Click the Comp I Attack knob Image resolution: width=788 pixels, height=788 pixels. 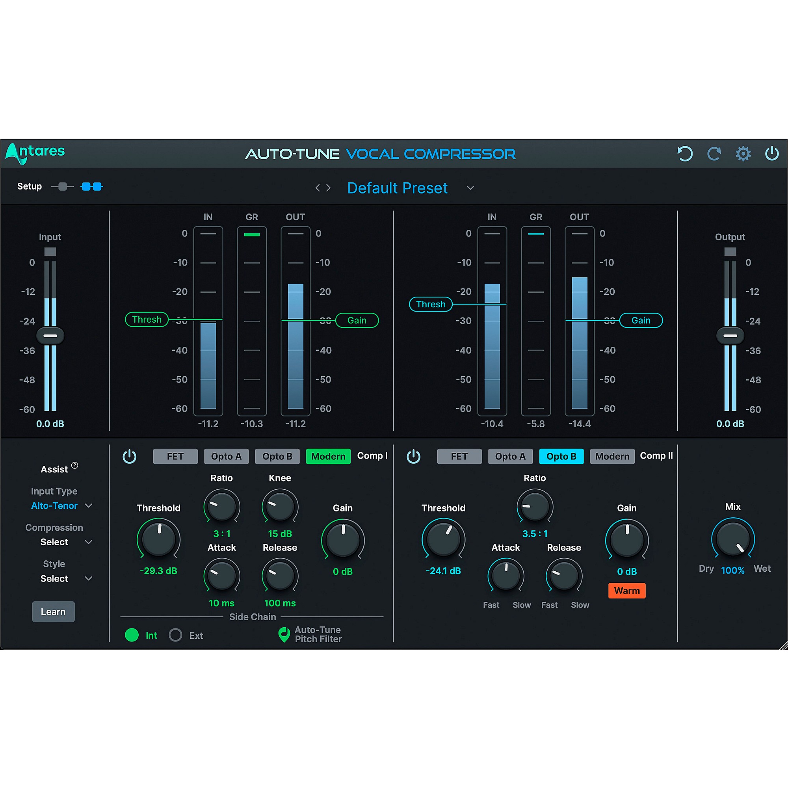pos(222,575)
